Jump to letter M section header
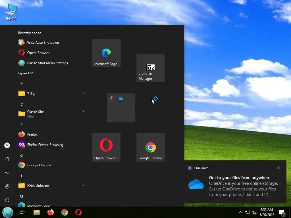291x218 pixels. pyautogui.click(x=22, y=196)
